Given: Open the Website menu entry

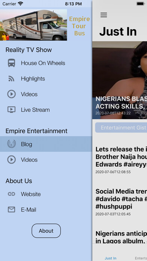Looking at the screenshot, I should click(46, 194).
